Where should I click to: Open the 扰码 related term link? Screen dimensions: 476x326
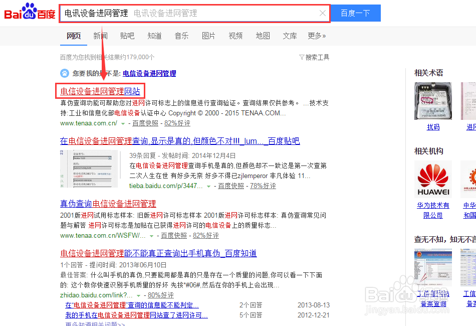pyautogui.click(x=433, y=127)
